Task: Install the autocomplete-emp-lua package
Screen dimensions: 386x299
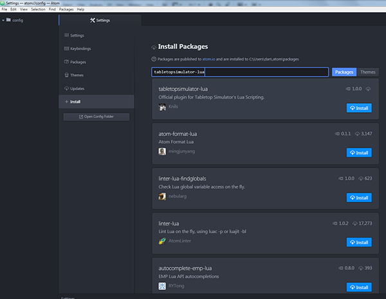Action: (x=359, y=287)
